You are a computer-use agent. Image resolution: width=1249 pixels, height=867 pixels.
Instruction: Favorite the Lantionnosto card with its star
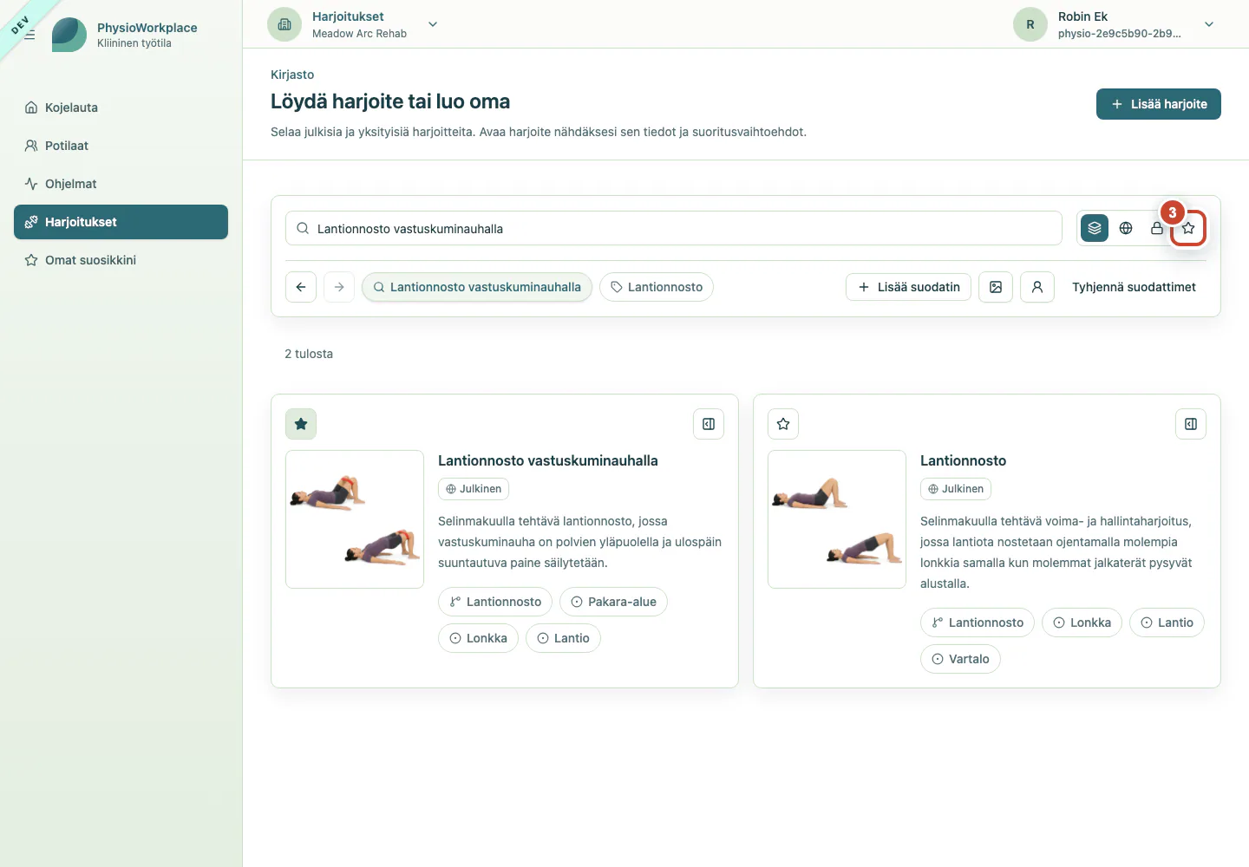point(783,424)
